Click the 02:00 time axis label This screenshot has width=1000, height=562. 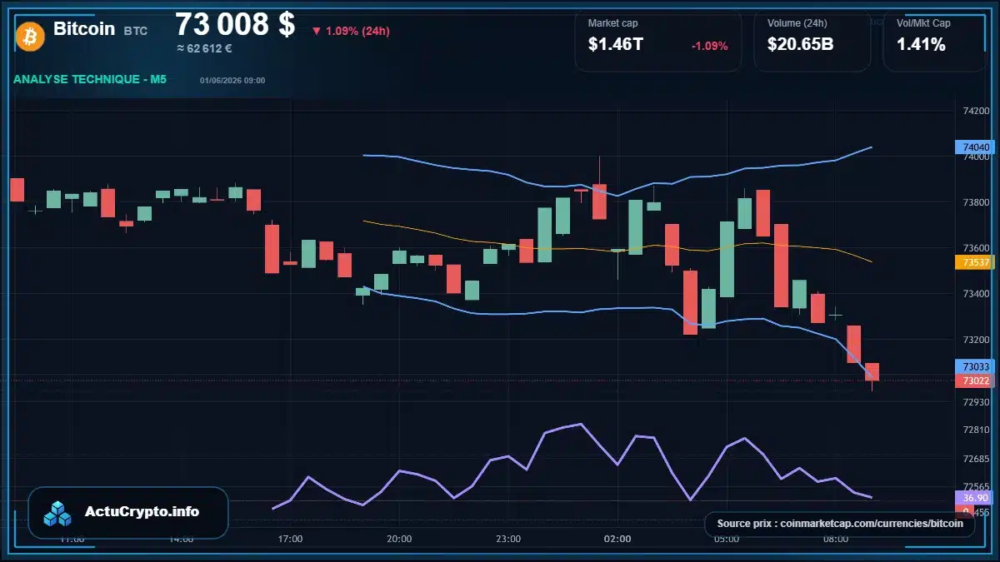tap(617, 539)
